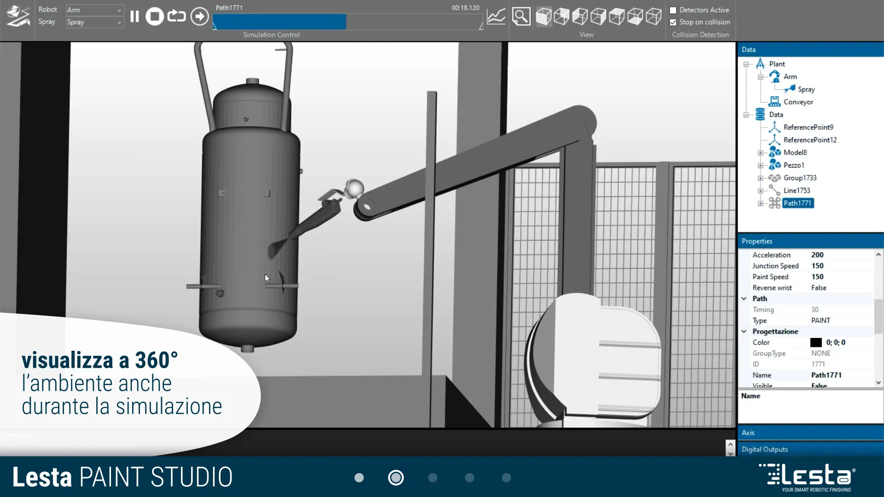Open the Axis panel

coord(810,433)
